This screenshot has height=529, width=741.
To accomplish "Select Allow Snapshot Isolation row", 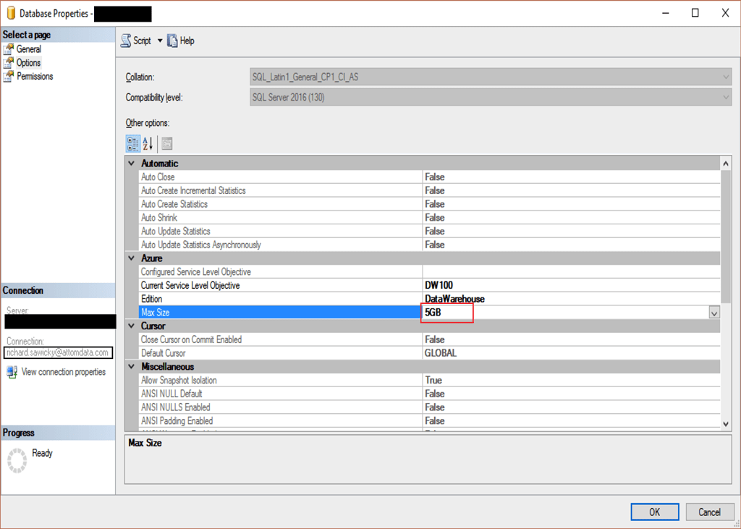I will pyautogui.click(x=429, y=380).
